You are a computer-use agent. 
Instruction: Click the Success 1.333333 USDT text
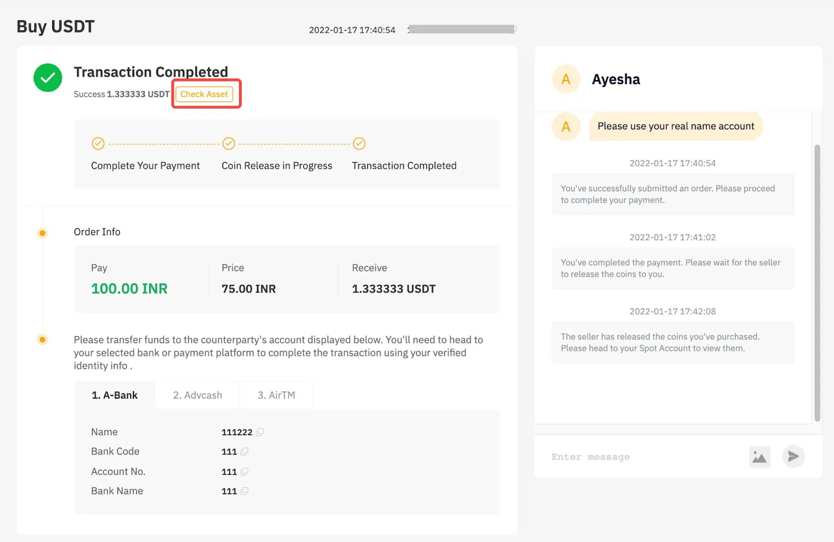click(121, 94)
